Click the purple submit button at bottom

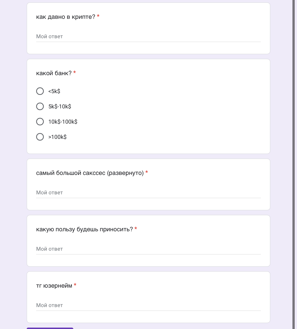click(x=50, y=328)
